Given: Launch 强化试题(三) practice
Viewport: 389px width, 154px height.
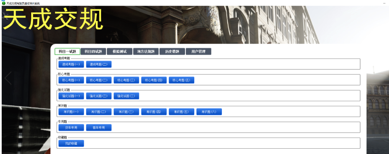Looking at the screenshot, I should pos(126,96).
